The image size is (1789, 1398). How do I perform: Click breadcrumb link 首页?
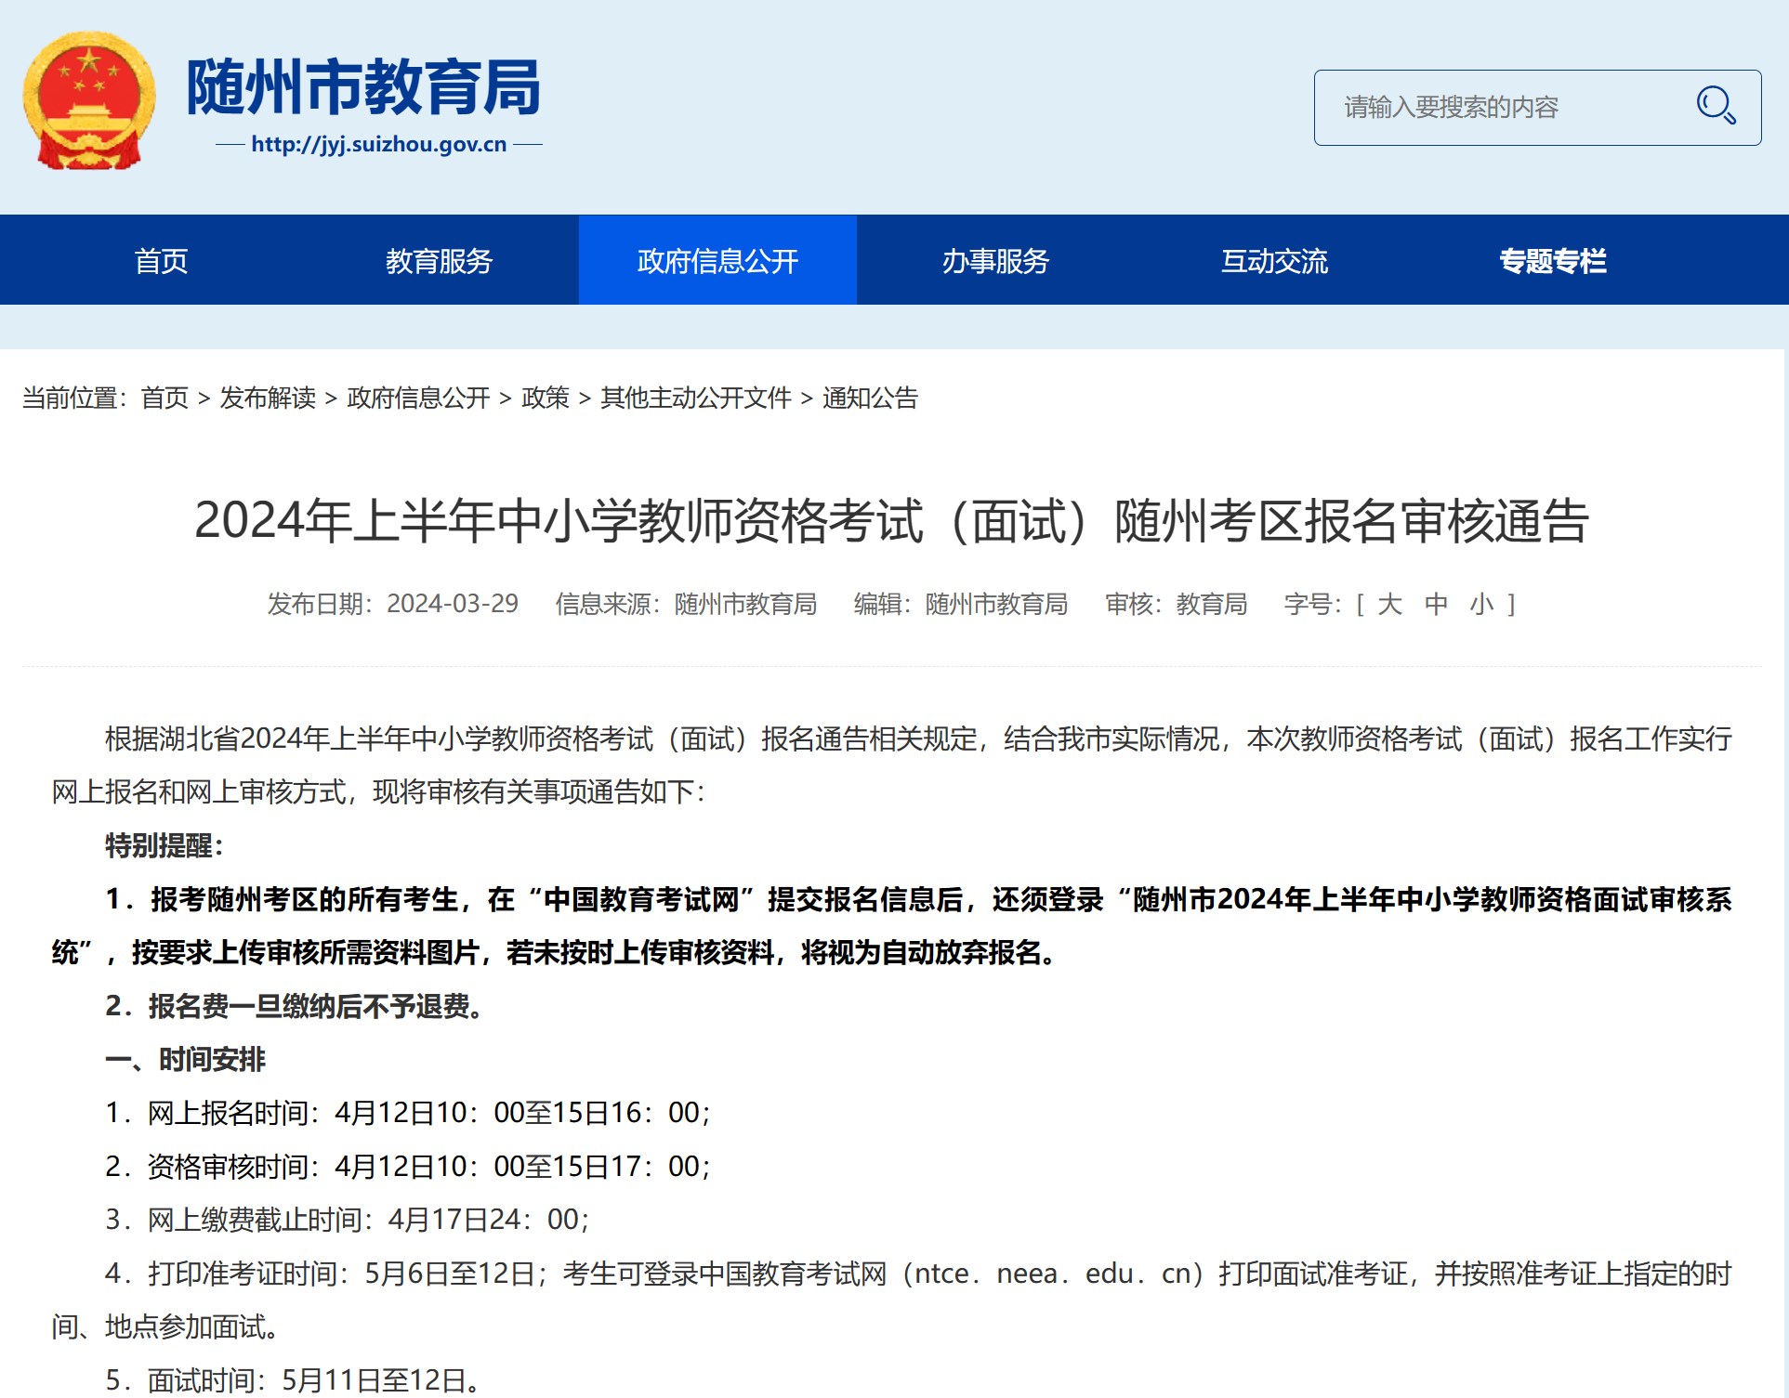point(164,398)
